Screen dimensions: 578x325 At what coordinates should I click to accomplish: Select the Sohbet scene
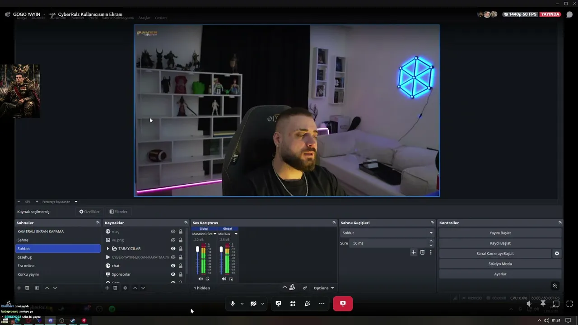click(58, 249)
